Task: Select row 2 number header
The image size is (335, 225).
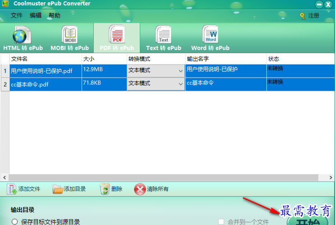Action: (x=5, y=84)
